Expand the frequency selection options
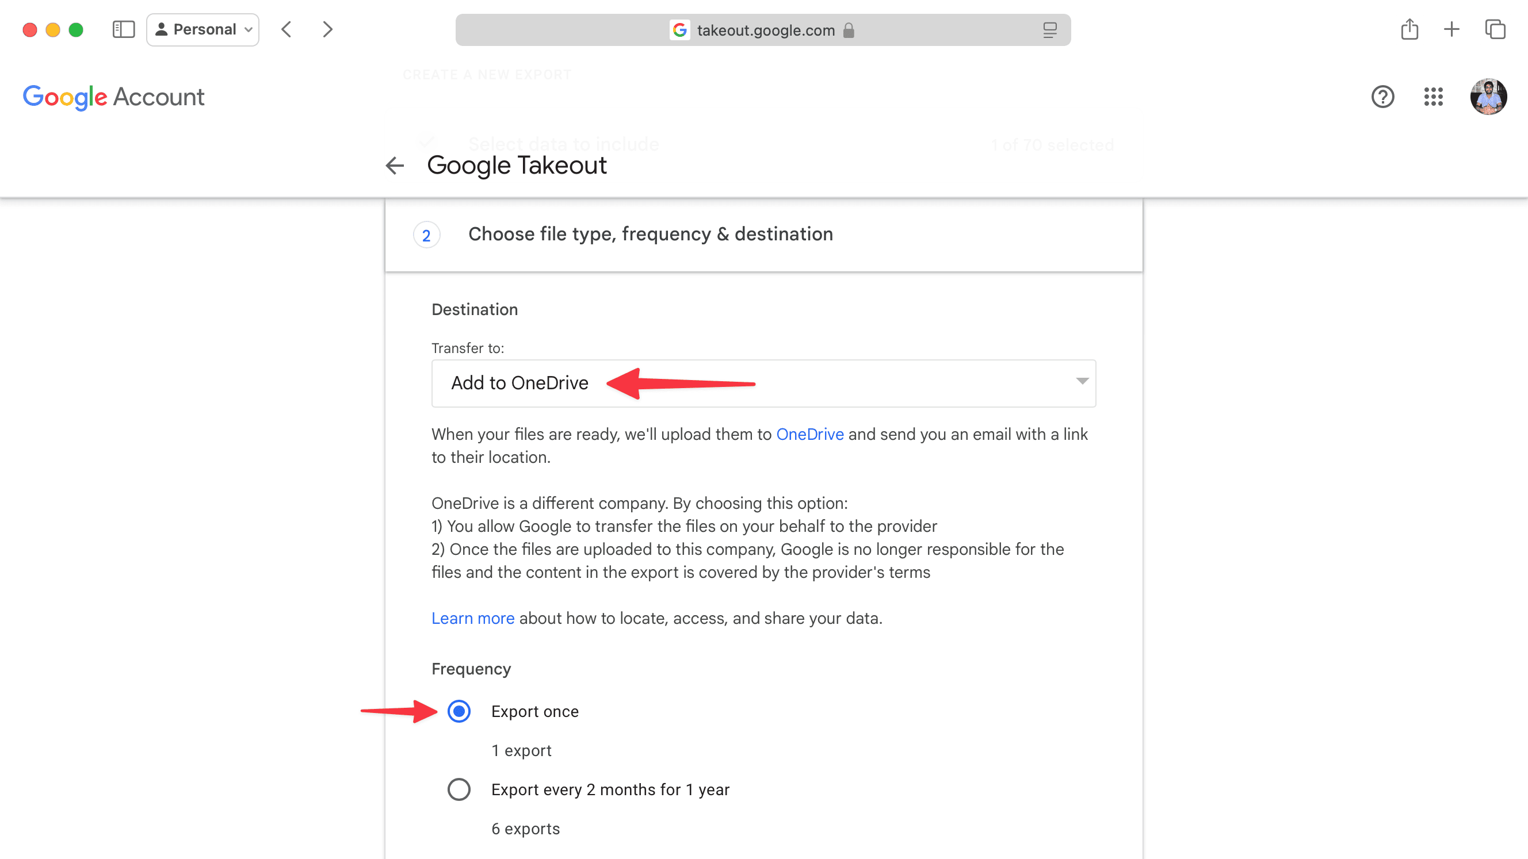The width and height of the screenshot is (1528, 859). [x=457, y=790]
